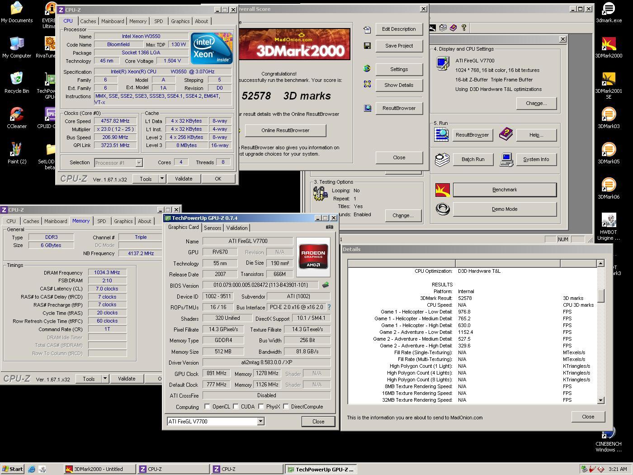Click the System Info button

coord(536,159)
